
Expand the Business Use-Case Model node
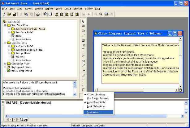click(9, 29)
